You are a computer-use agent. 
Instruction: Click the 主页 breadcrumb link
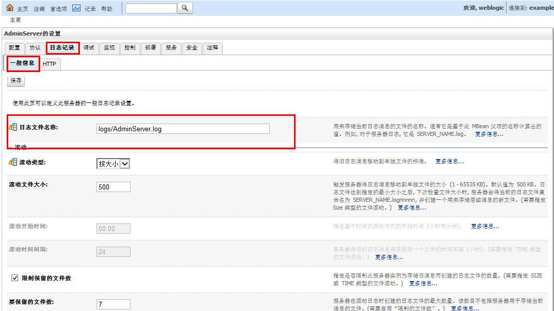click(x=15, y=20)
